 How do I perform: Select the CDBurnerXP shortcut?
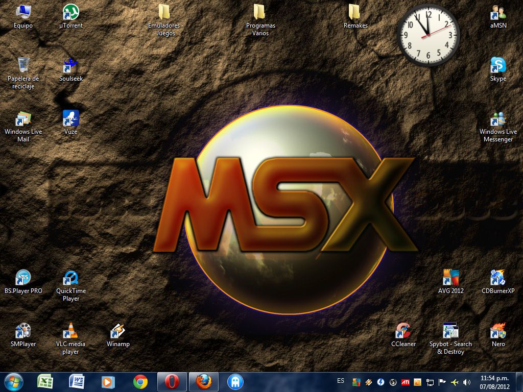(x=498, y=282)
